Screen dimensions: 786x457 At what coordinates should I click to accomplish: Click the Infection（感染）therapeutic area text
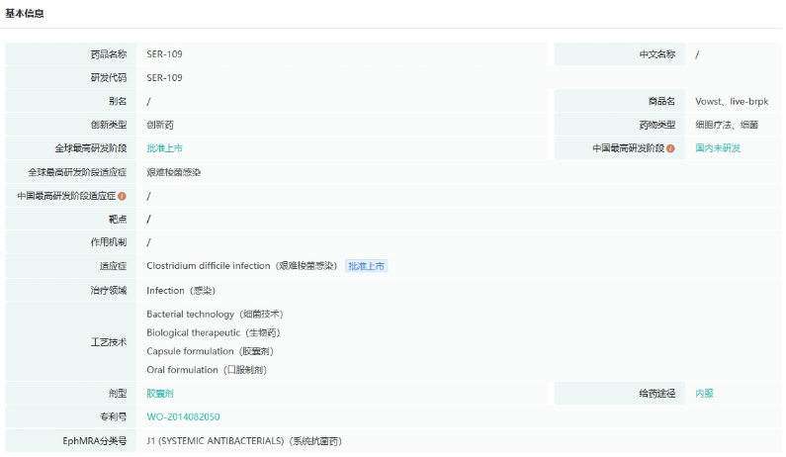click(181, 291)
